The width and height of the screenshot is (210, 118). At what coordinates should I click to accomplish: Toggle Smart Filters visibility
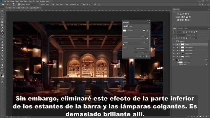[x=178, y=62]
